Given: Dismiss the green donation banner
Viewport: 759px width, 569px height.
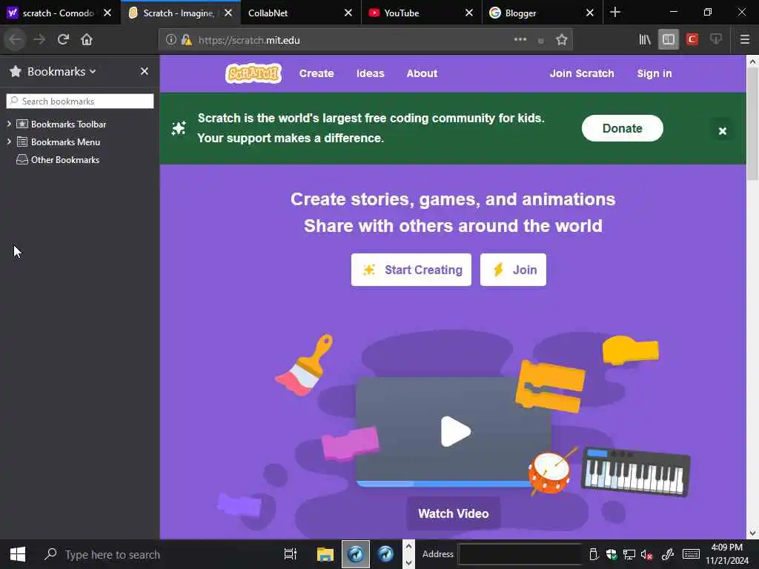Looking at the screenshot, I should tap(722, 130).
